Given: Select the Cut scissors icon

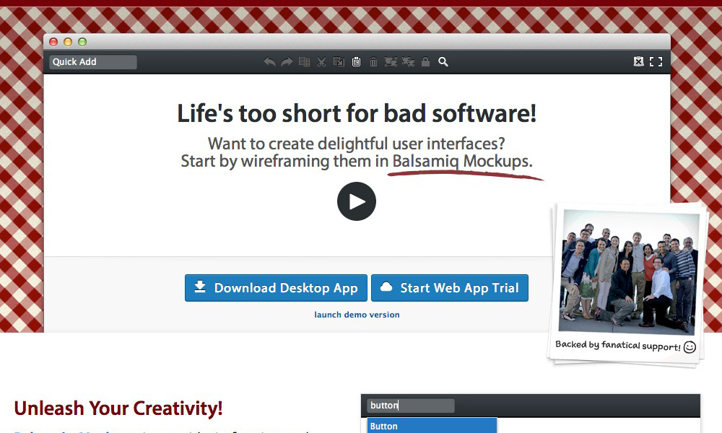Looking at the screenshot, I should pyautogui.click(x=321, y=61).
